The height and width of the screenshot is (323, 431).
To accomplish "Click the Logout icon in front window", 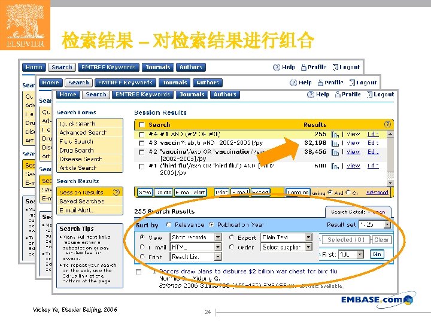I will tap(370, 95).
